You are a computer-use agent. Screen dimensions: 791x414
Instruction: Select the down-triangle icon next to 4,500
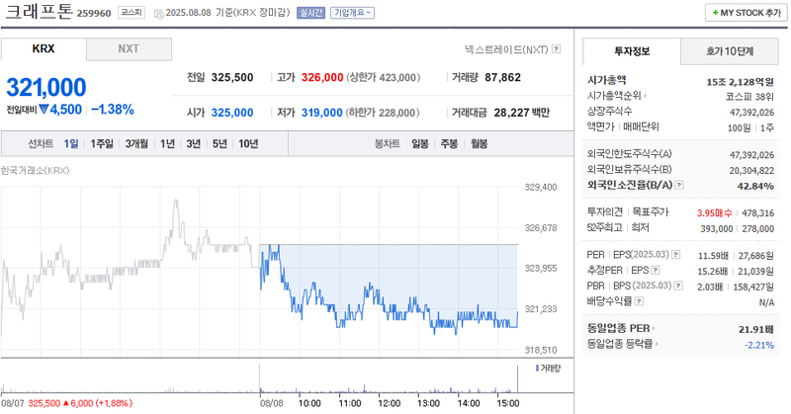point(44,109)
